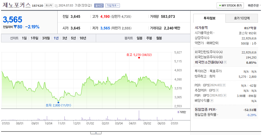Click the calendar icon beside the date
Screen dimensions: 262x135
click(56, 6)
